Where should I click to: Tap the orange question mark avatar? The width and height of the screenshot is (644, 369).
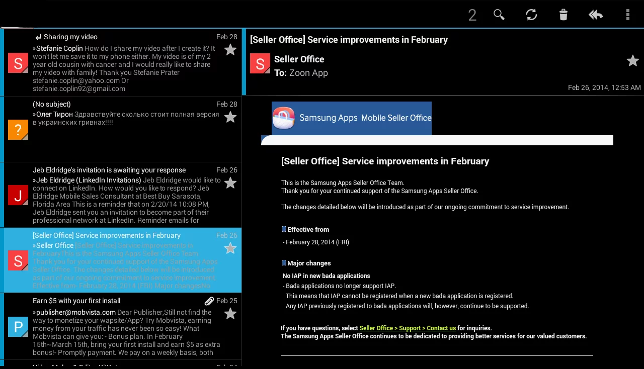point(18,130)
